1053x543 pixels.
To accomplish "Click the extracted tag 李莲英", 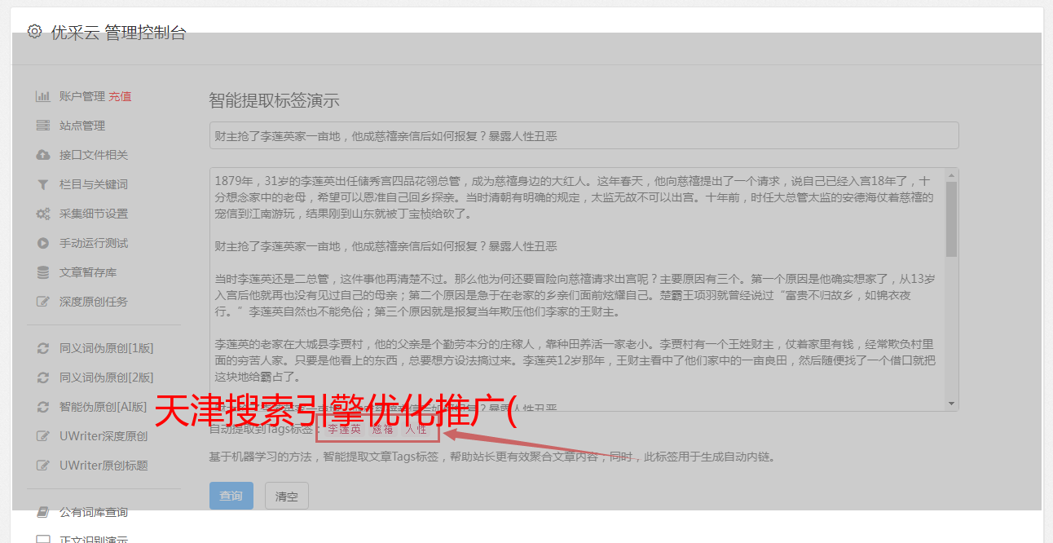I will [344, 429].
